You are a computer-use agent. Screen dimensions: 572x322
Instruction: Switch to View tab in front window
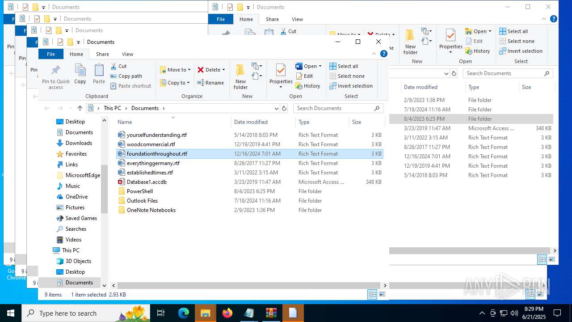click(x=127, y=54)
